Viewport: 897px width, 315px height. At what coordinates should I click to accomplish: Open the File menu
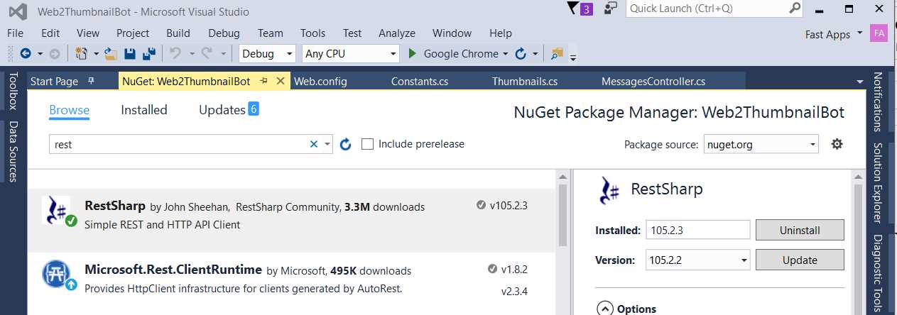coord(15,33)
